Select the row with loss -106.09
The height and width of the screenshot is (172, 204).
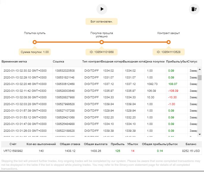click(99, 91)
